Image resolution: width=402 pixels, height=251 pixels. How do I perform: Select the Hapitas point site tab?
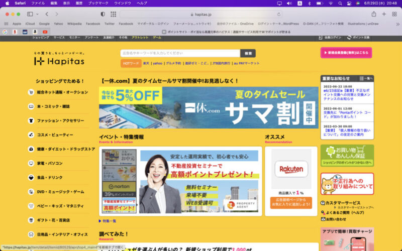click(x=226, y=32)
